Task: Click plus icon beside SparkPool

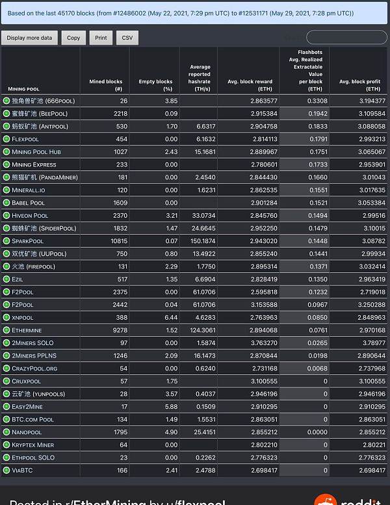Action: click(6, 241)
